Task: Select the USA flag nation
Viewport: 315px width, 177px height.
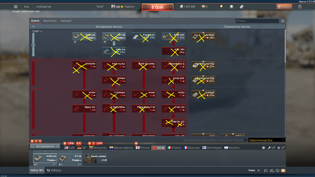Action: (70, 148)
